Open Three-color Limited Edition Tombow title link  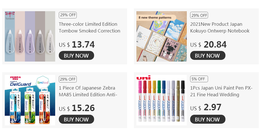click(x=89, y=27)
